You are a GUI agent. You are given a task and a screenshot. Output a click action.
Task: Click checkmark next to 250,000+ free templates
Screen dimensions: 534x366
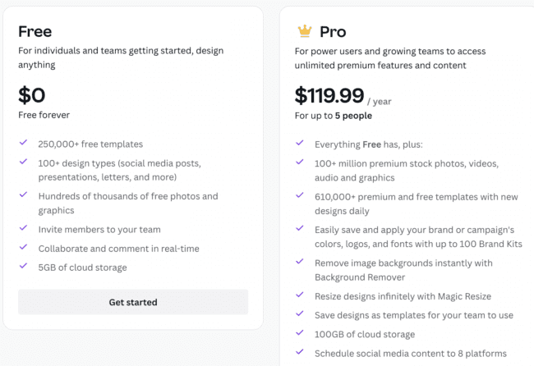23,142
